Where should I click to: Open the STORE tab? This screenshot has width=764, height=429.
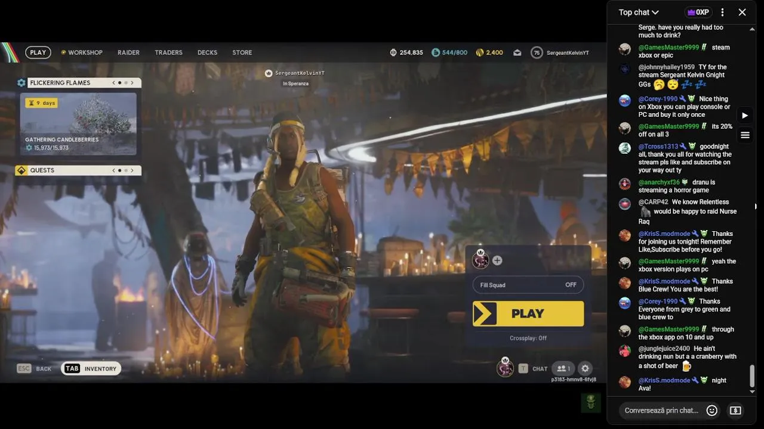click(242, 52)
